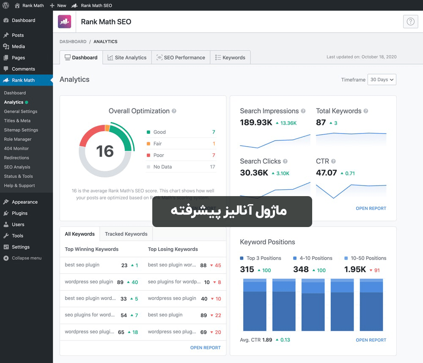This screenshot has width=423, height=363.
Task: Click the Fair orange legend swatch
Action: point(148,144)
